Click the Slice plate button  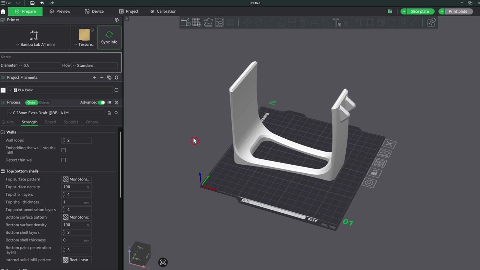[x=420, y=11]
